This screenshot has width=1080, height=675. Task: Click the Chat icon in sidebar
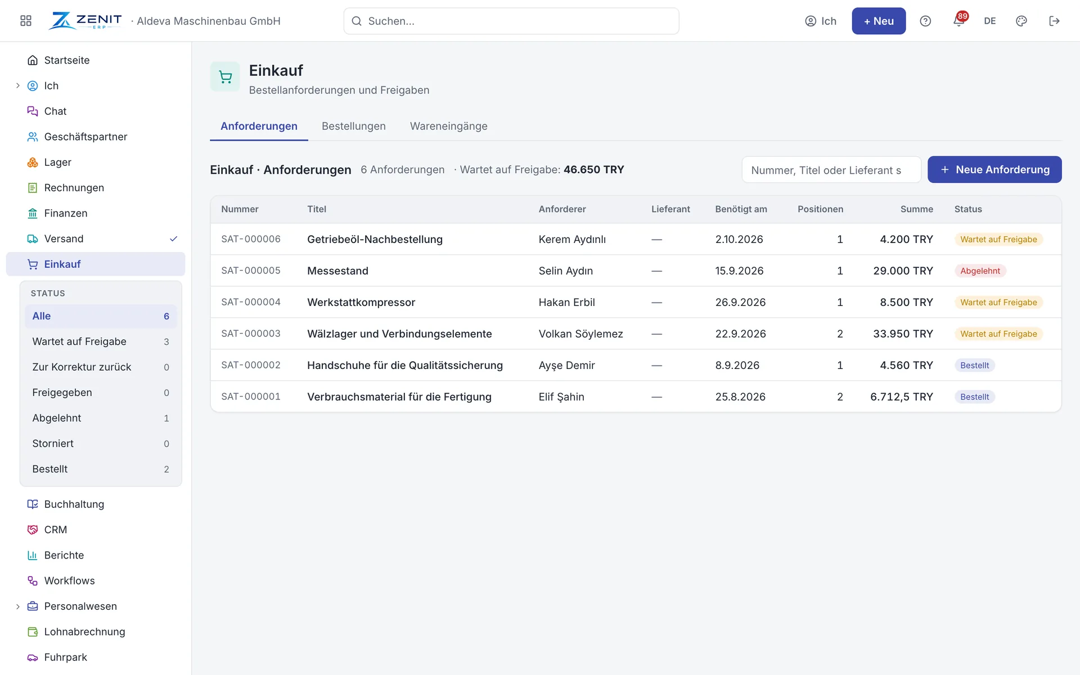(x=33, y=111)
